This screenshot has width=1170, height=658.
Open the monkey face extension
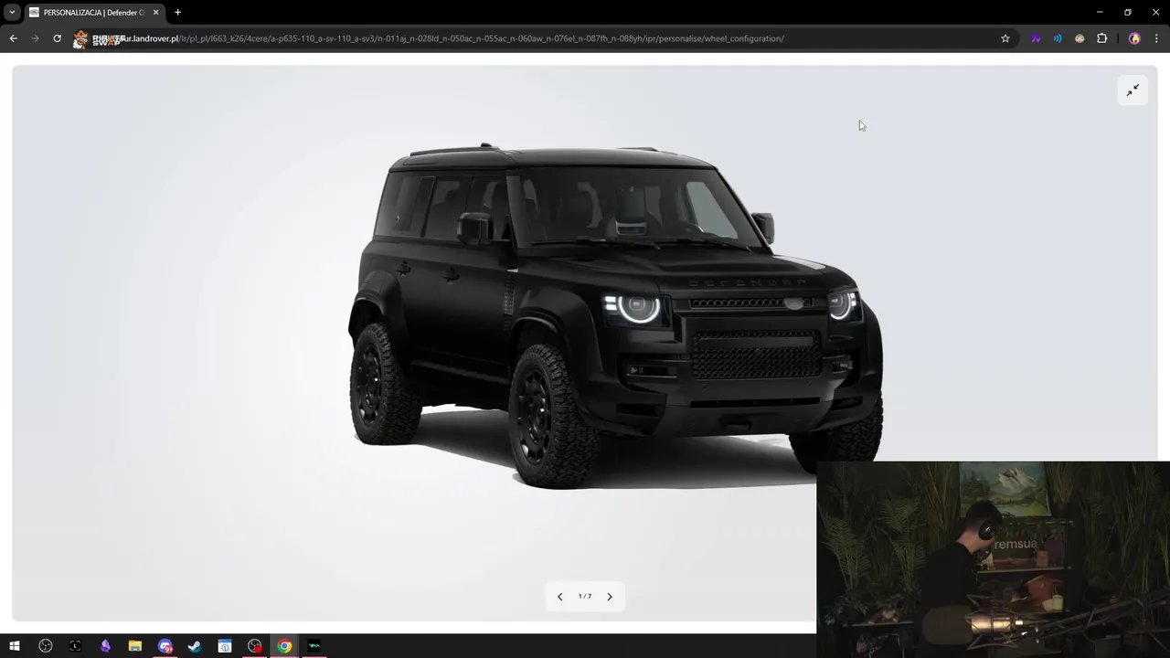click(1080, 38)
